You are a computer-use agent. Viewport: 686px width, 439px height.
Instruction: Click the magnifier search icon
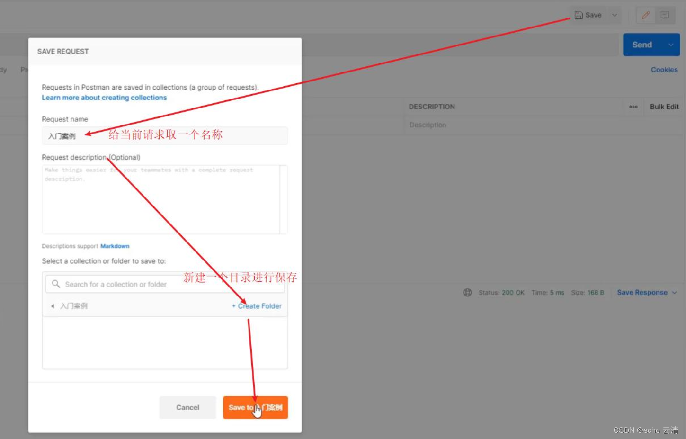(x=56, y=284)
